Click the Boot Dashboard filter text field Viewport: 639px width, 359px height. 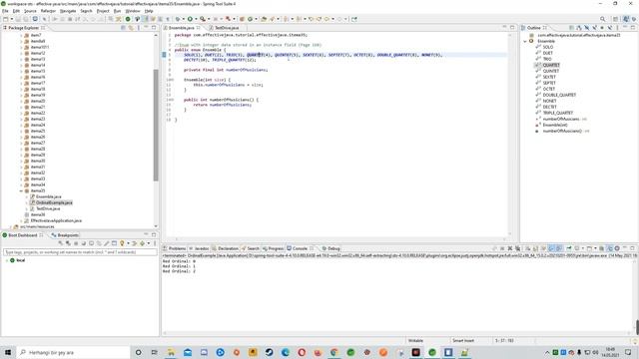[x=80, y=252]
